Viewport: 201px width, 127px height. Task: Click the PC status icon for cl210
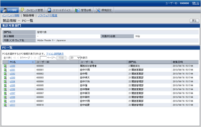point(5,101)
